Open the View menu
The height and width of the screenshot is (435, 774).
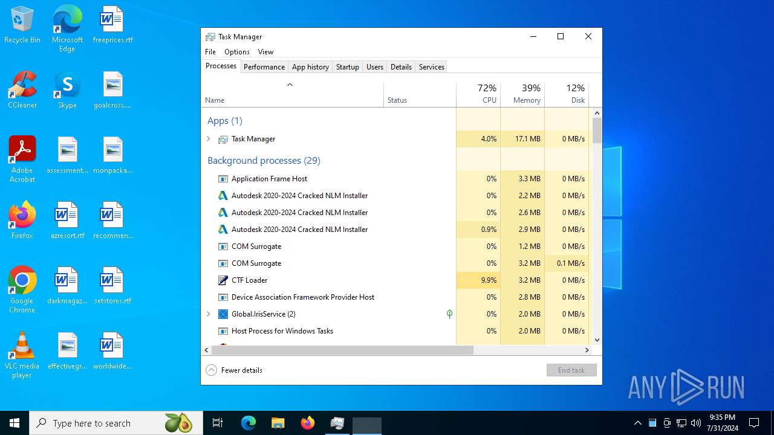pos(265,52)
